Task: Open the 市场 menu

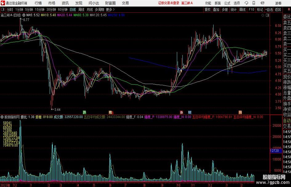Action: pos(52,3)
